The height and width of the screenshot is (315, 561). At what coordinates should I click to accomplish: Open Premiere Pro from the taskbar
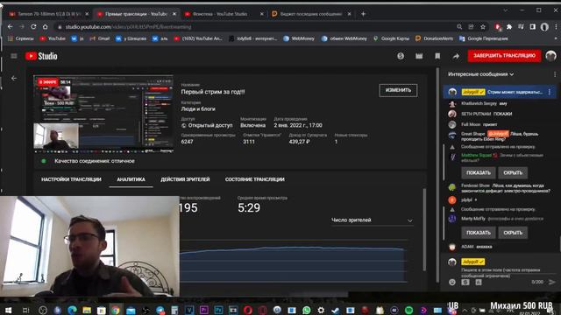point(204,310)
